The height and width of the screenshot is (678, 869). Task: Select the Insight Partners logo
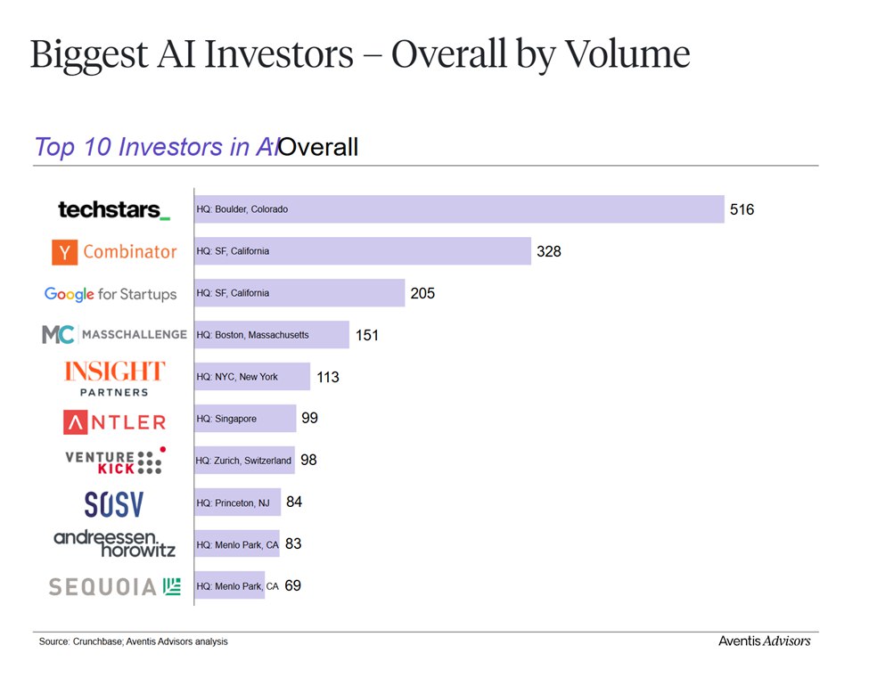coord(114,377)
